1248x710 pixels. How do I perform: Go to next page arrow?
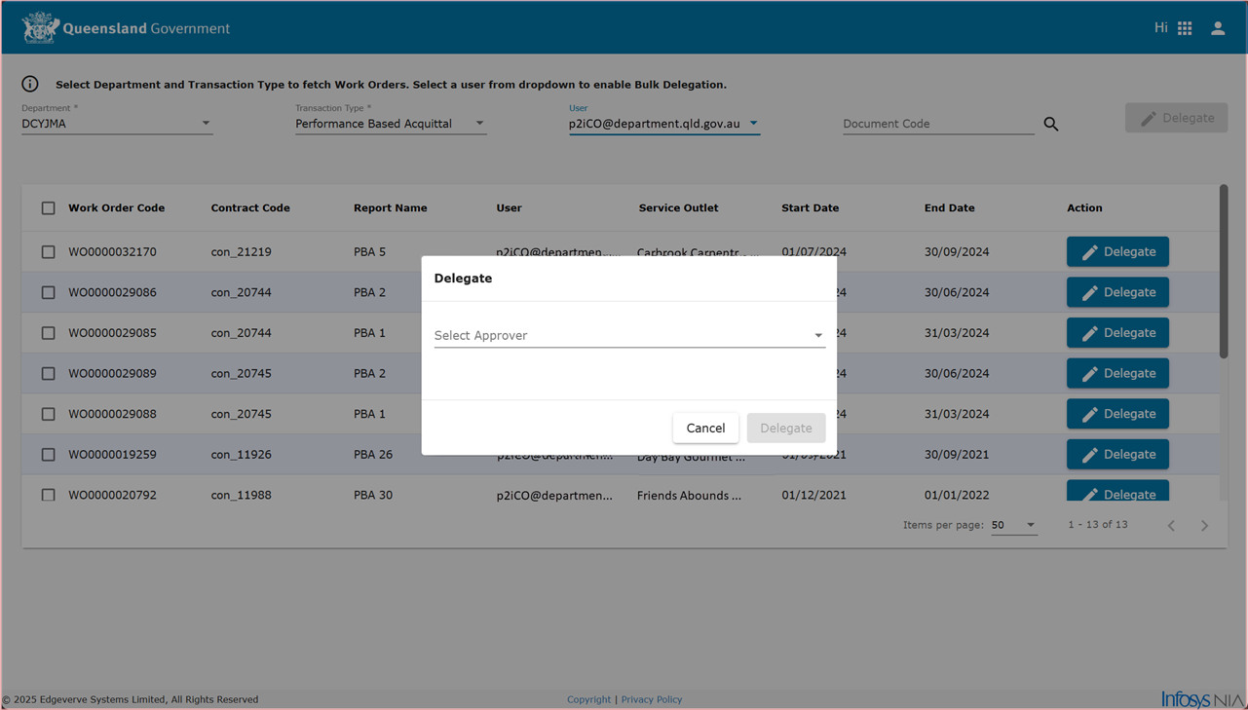[x=1204, y=526]
